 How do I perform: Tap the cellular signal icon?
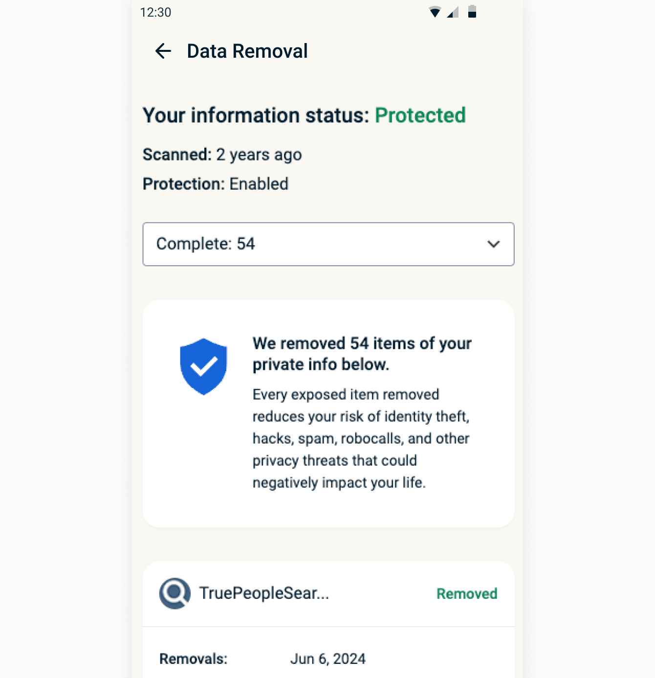tap(453, 12)
